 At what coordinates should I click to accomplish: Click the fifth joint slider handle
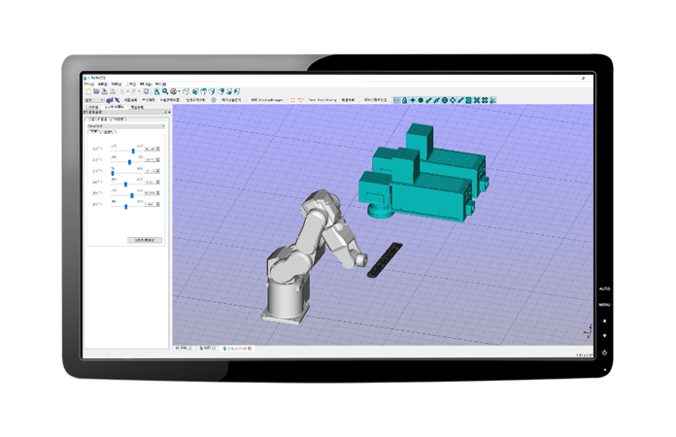(132, 195)
